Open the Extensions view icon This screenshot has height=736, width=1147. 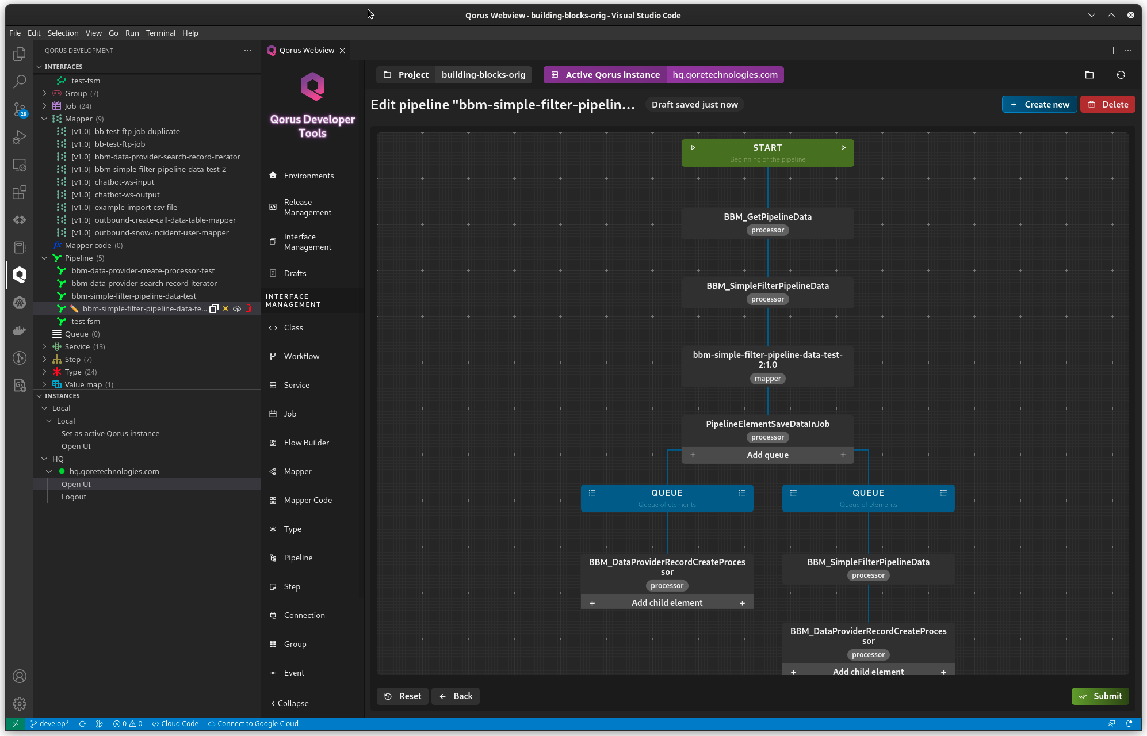coord(20,192)
